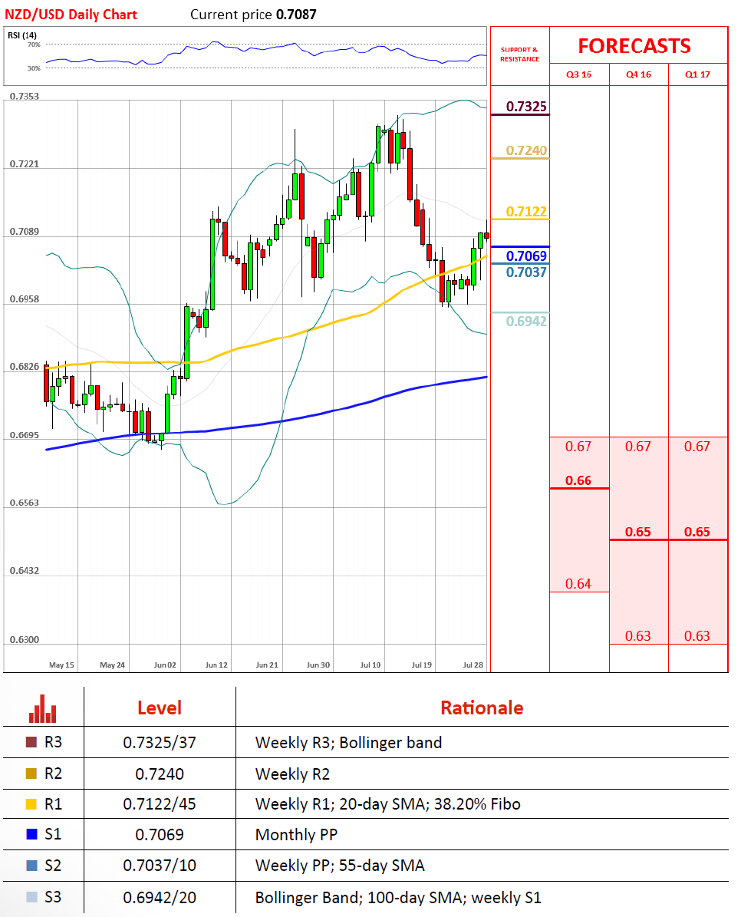Click the S1 blue color swatch
The width and height of the screenshot is (741, 917).
coord(31,834)
